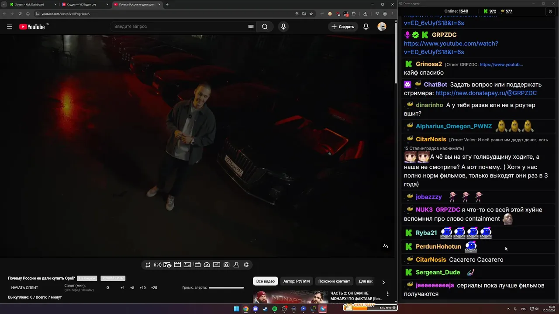Image resolution: width=559 pixels, height=314 pixels.
Task: Show the on-screen keyboard in search box
Action: pos(251,27)
